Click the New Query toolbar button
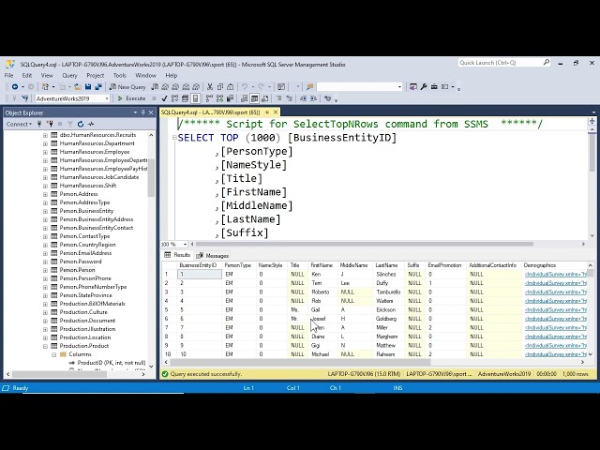The height and width of the screenshot is (450, 600). coord(127,87)
